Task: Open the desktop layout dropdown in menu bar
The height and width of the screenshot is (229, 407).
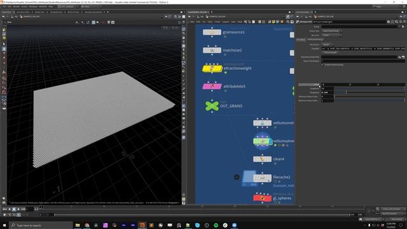Action: 68,6
